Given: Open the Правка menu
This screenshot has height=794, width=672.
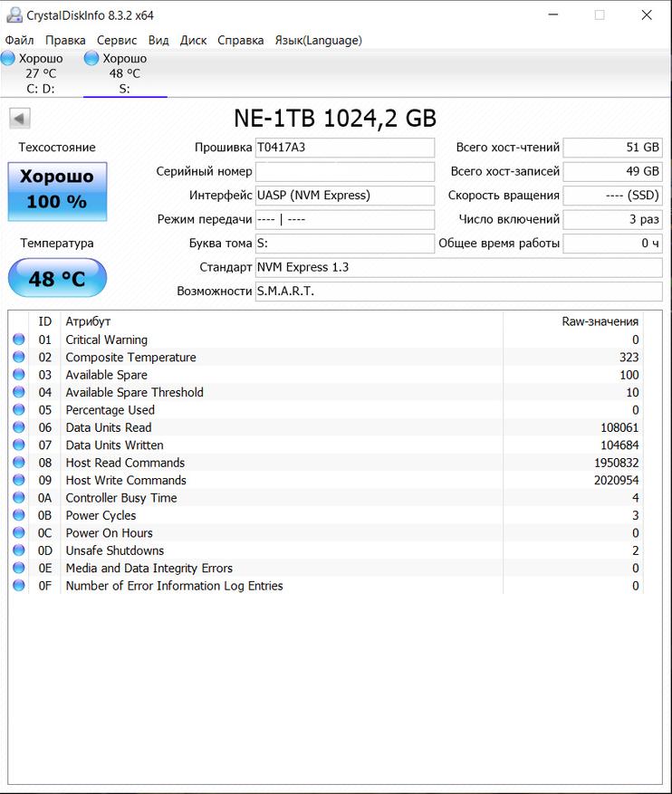Looking at the screenshot, I should pyautogui.click(x=65, y=40).
